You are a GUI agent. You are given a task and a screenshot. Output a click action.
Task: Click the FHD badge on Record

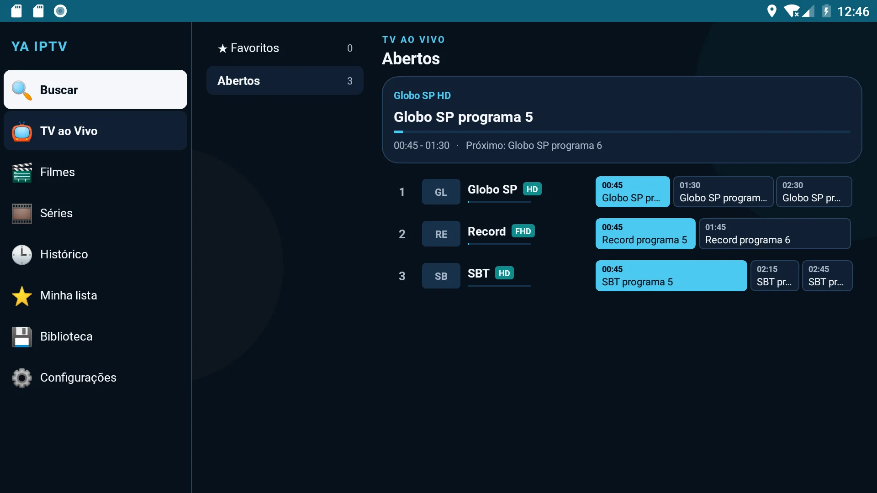[x=523, y=231]
